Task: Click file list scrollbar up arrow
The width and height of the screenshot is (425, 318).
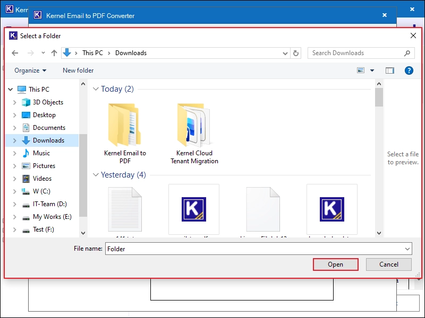Action: [x=379, y=84]
